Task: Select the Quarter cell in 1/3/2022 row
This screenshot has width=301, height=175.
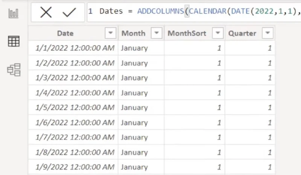Action: (x=250, y=78)
